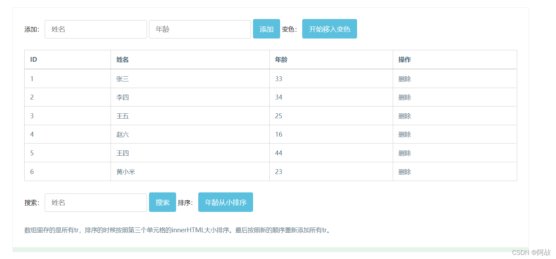Delete the 黄小米 row
Image resolution: width=556 pixels, height=259 pixels.
pos(405,172)
